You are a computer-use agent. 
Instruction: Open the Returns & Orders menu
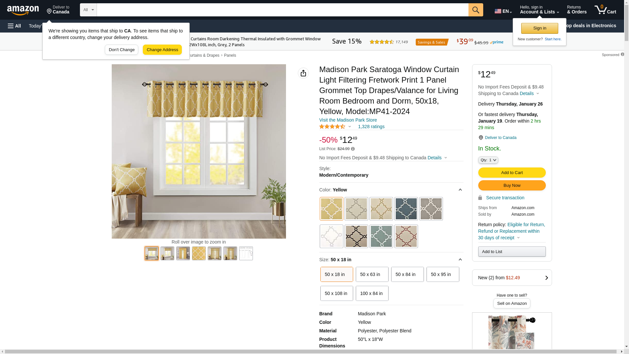click(577, 10)
